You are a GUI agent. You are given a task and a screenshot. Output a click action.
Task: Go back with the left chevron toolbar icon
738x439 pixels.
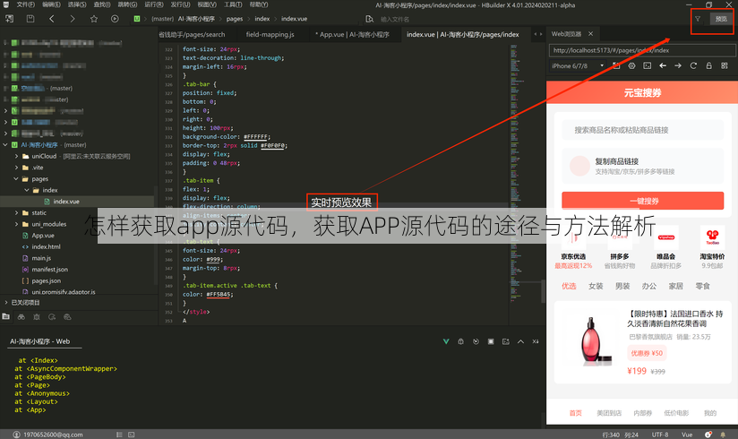point(52,19)
